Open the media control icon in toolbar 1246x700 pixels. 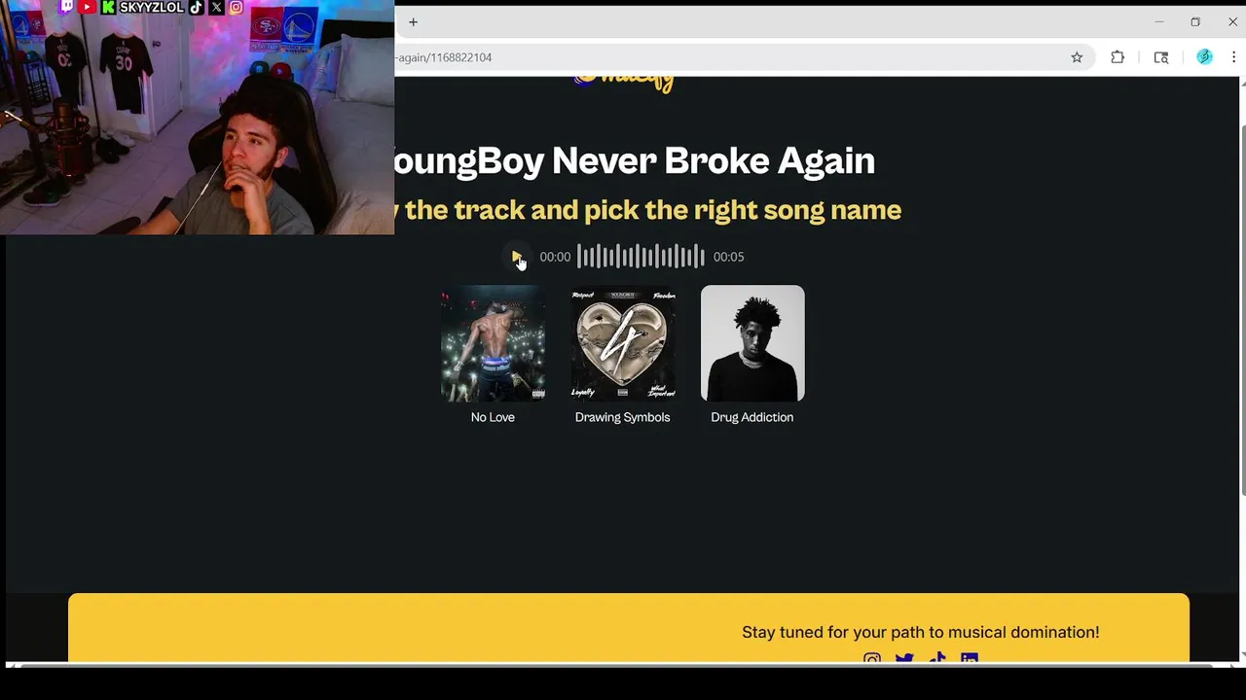(x=1161, y=57)
